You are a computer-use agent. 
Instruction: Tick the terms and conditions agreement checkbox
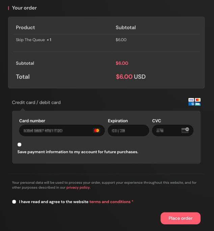coord(14,202)
